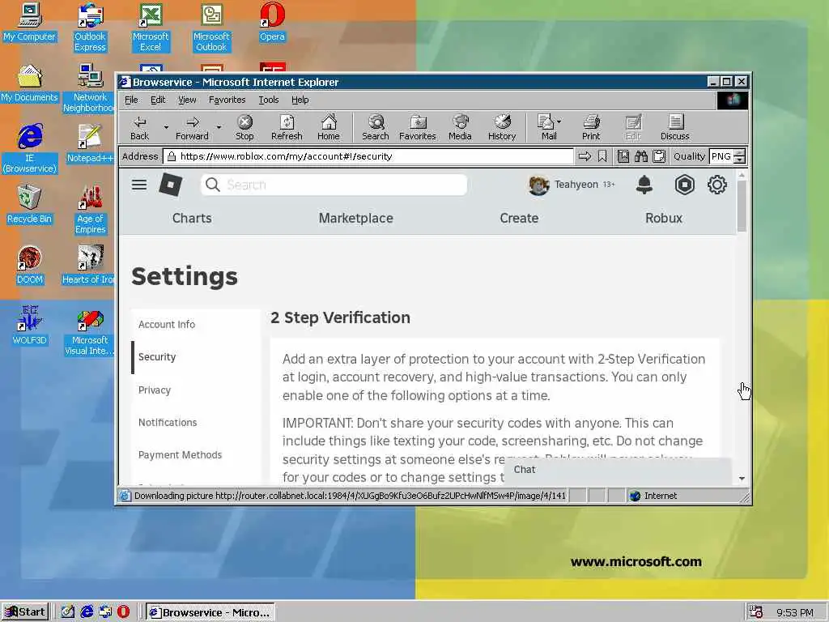Click the Discuss toolbar button
The width and height of the screenshot is (829, 622).
[674, 127]
